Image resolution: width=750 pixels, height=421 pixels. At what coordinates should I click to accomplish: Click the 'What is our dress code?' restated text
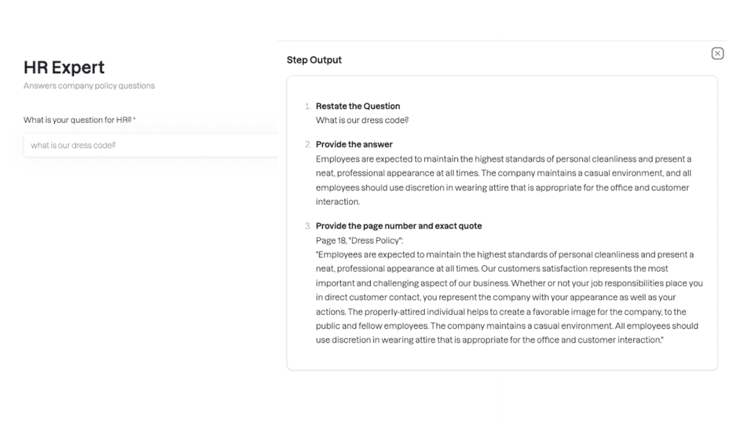click(362, 120)
